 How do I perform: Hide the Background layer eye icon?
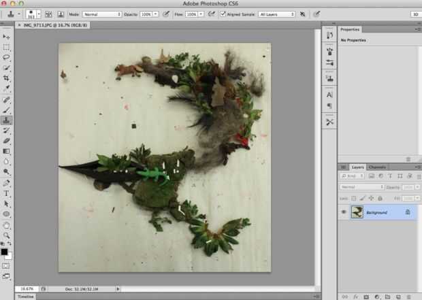(x=344, y=212)
